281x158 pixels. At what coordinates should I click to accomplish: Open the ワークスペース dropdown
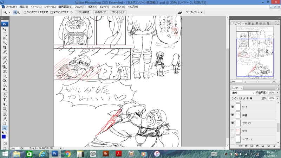[194, 12]
